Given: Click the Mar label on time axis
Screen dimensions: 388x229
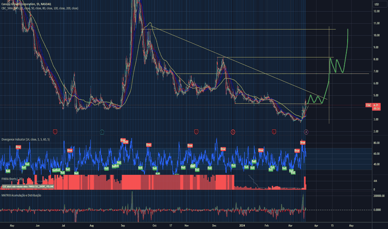Looking at the screenshot, I should (290, 226).
